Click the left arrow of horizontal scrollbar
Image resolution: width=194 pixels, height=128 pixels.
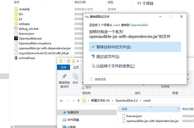12,127
